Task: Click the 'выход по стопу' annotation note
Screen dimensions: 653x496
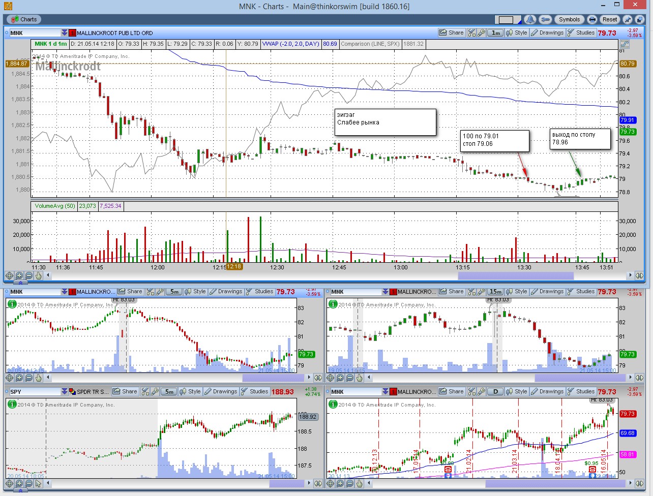Action: tap(580, 139)
